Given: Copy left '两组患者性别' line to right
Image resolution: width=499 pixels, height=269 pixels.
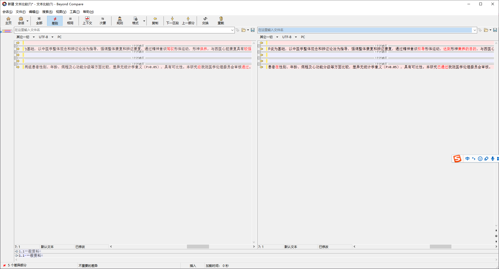Looking at the screenshot, I should point(18,67).
